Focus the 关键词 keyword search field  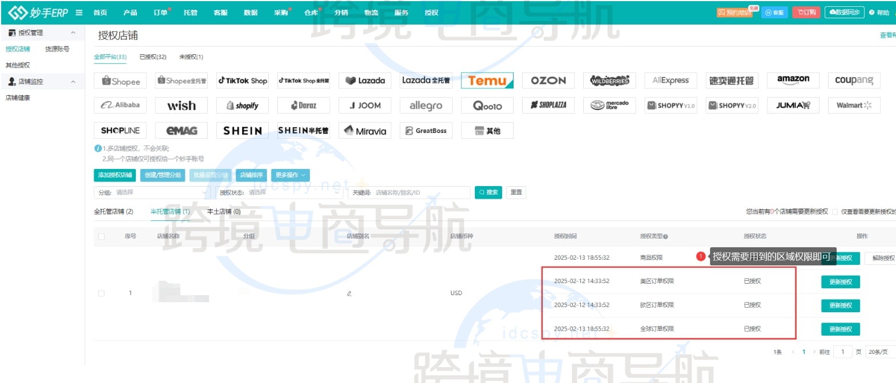pyautogui.click(x=409, y=193)
